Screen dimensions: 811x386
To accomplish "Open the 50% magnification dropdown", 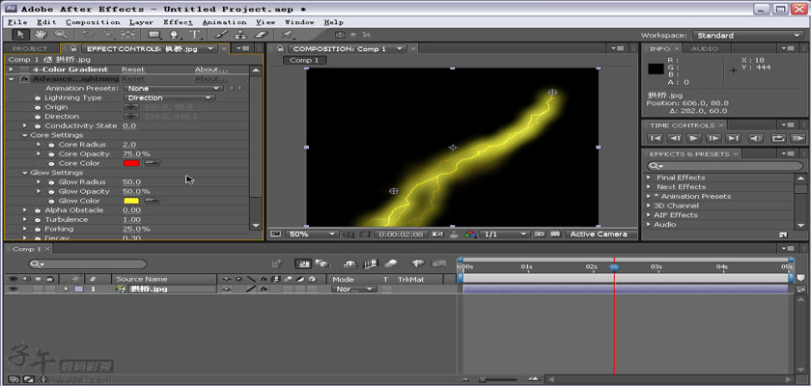I will [311, 234].
